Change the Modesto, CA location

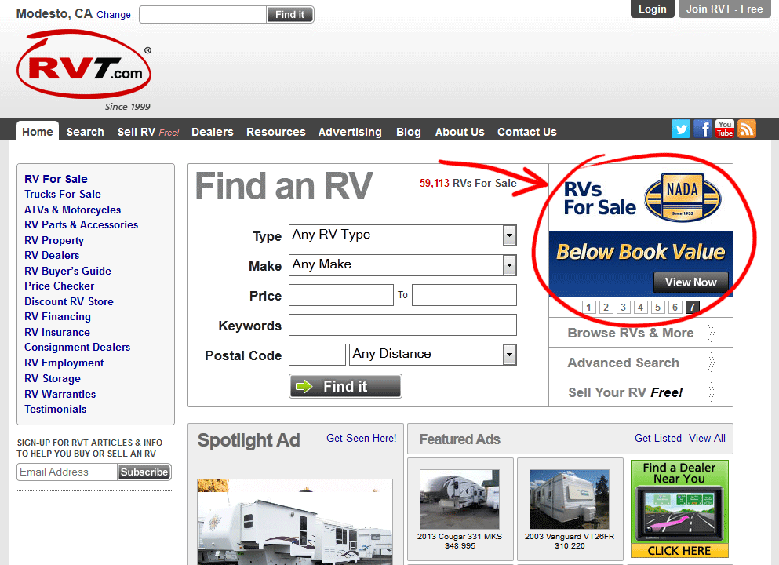[114, 14]
